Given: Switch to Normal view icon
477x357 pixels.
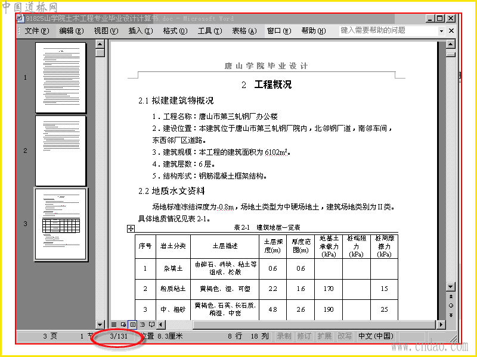Looking at the screenshot, I should (x=114, y=324).
